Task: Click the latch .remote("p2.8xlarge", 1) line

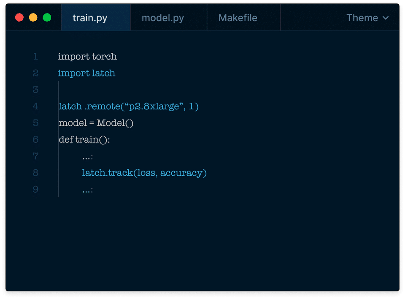Action: (x=128, y=106)
